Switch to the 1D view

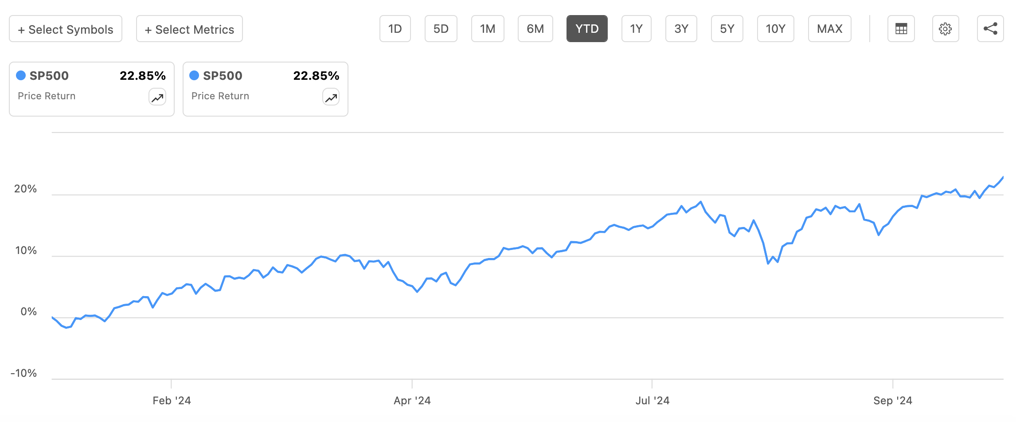pos(395,28)
